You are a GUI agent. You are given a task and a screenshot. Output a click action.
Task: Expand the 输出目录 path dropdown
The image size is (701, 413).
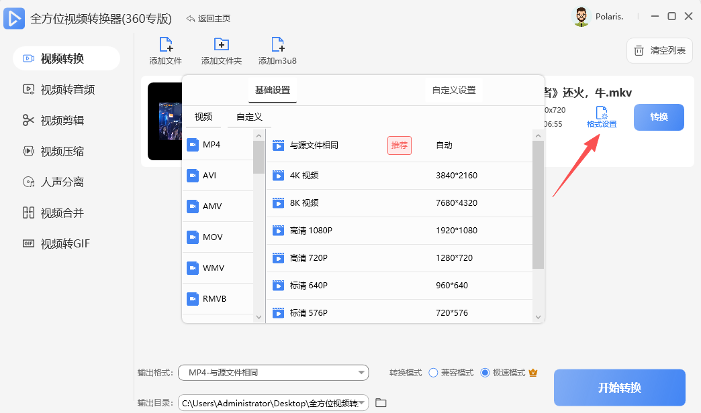tap(273, 402)
